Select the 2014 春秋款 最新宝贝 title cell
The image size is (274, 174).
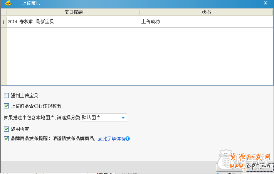click(73, 22)
